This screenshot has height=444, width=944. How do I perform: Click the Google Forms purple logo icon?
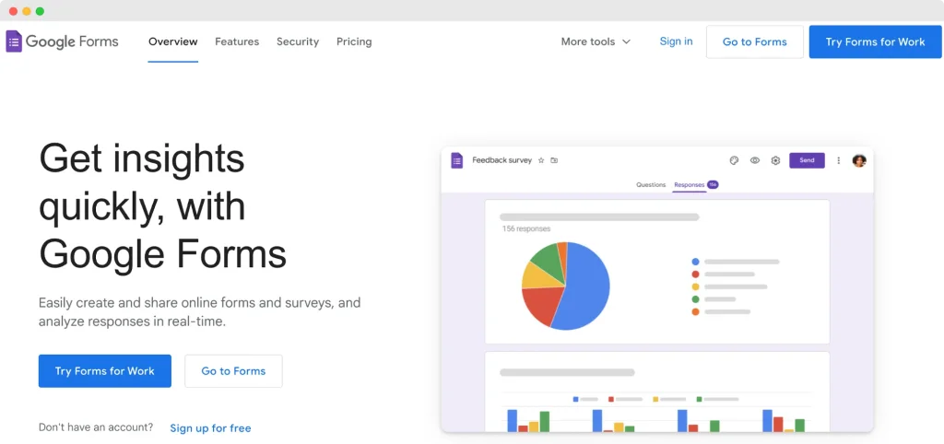click(x=14, y=41)
